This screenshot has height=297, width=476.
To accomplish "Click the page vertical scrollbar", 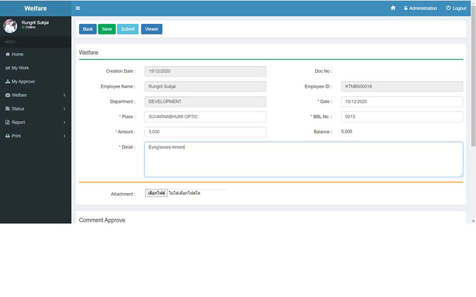I will [473, 77].
